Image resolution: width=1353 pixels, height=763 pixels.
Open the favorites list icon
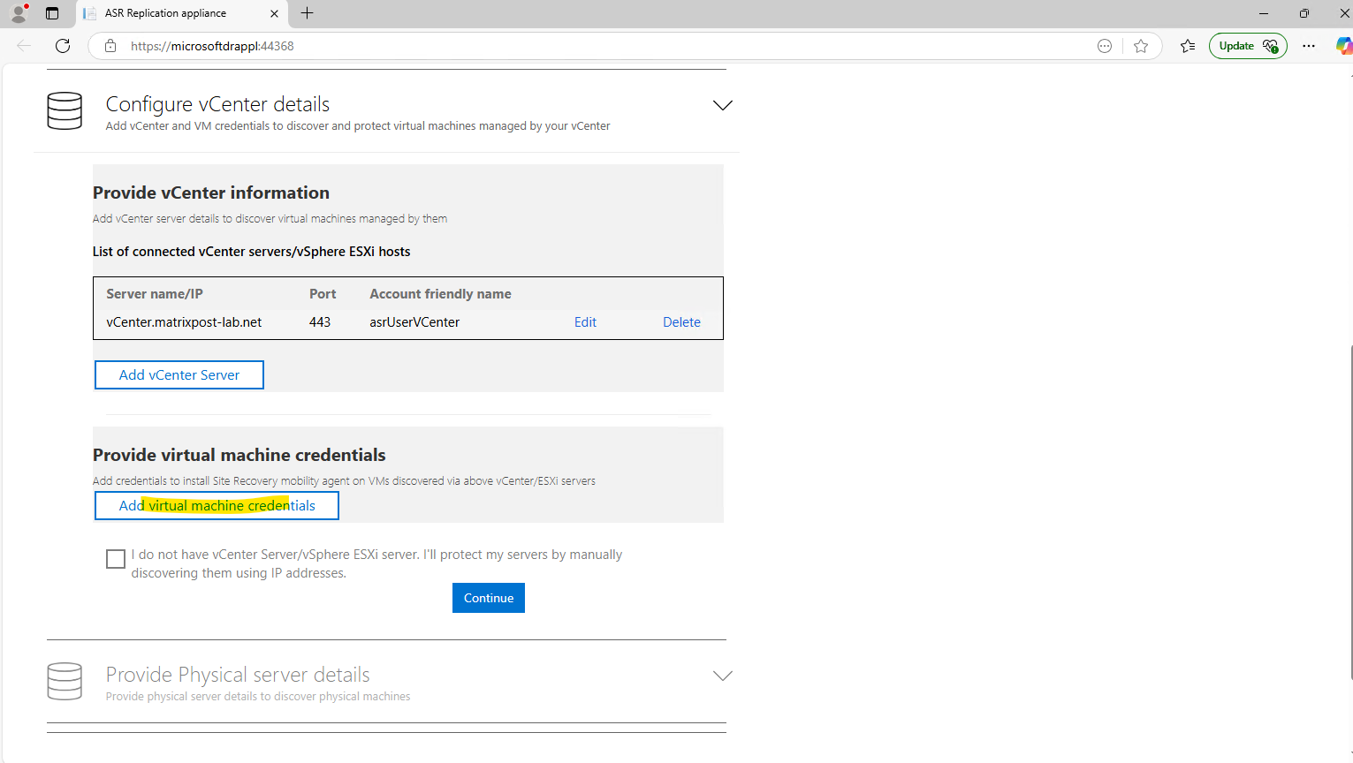coord(1188,46)
